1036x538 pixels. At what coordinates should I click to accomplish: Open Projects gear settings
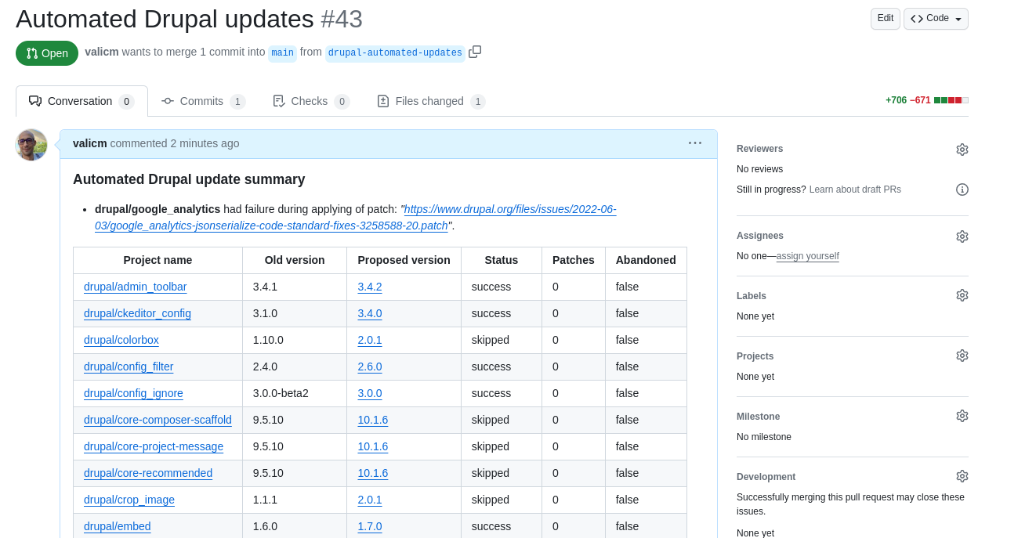pos(962,356)
